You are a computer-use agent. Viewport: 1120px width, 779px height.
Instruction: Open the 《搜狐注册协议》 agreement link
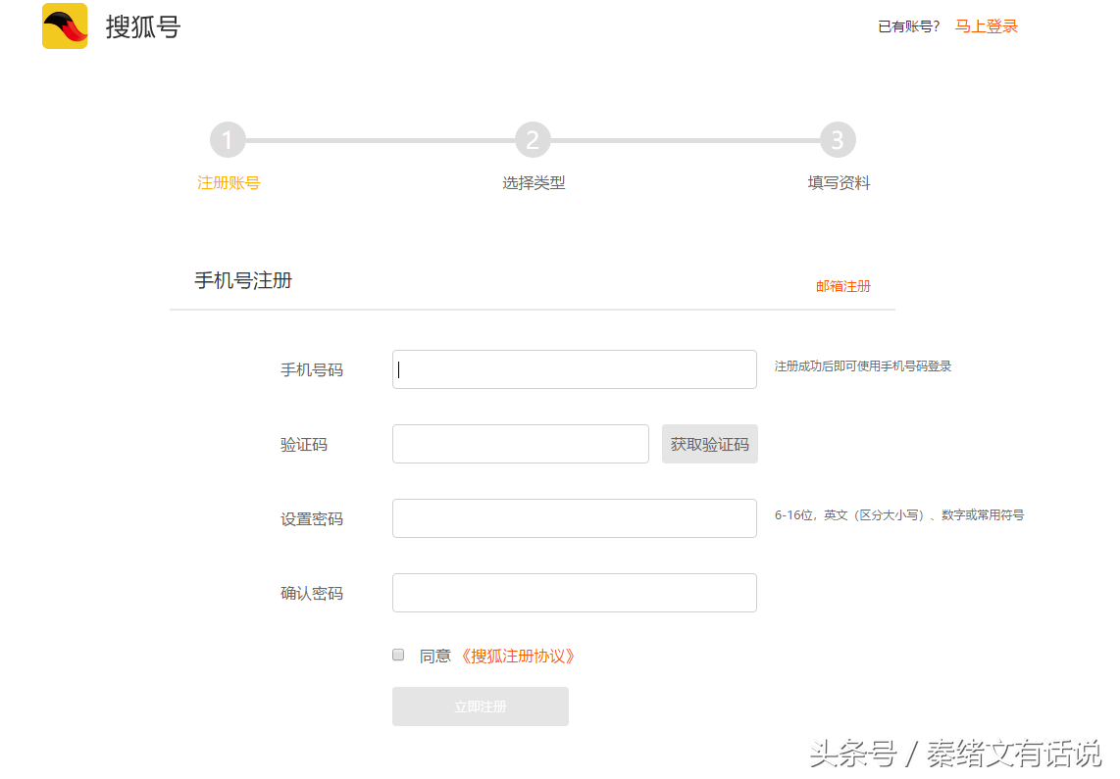[x=517, y=656]
